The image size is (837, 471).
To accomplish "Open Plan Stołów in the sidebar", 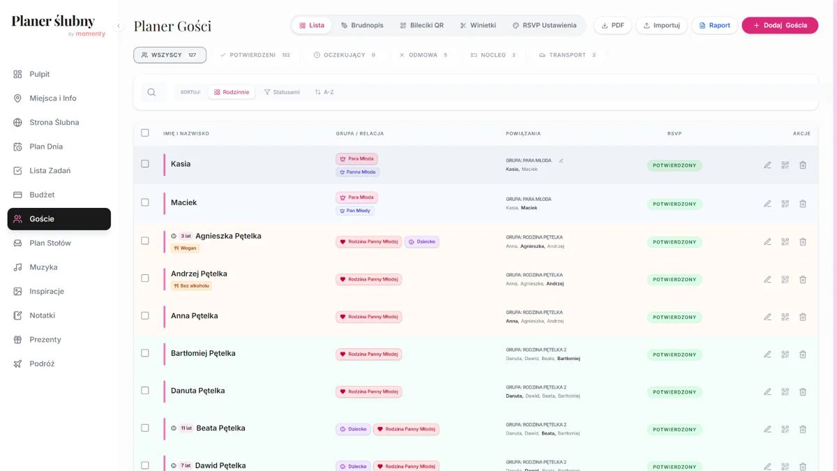I will [50, 243].
